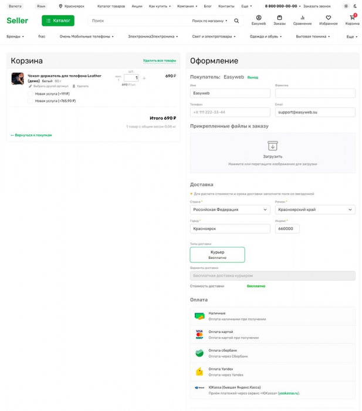
Task: Open the Заказы orders icon
Action: coord(279,18)
